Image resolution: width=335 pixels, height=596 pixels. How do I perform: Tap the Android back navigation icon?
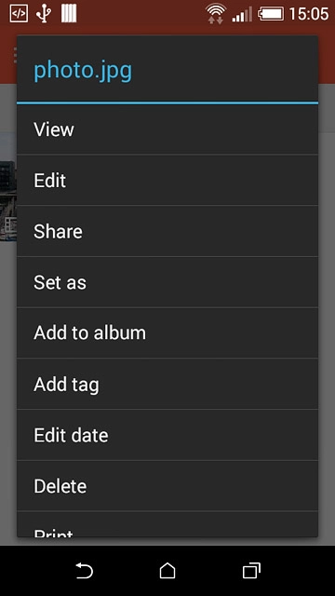click(84, 571)
